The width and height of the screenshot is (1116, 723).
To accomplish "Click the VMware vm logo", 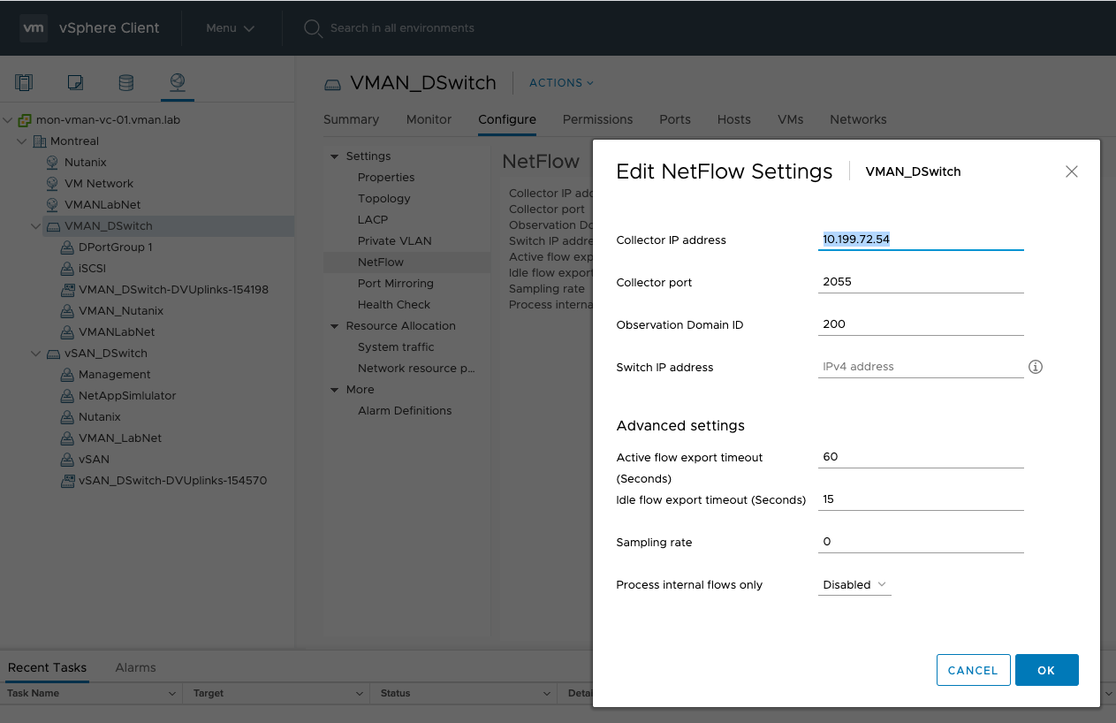I will (34, 27).
